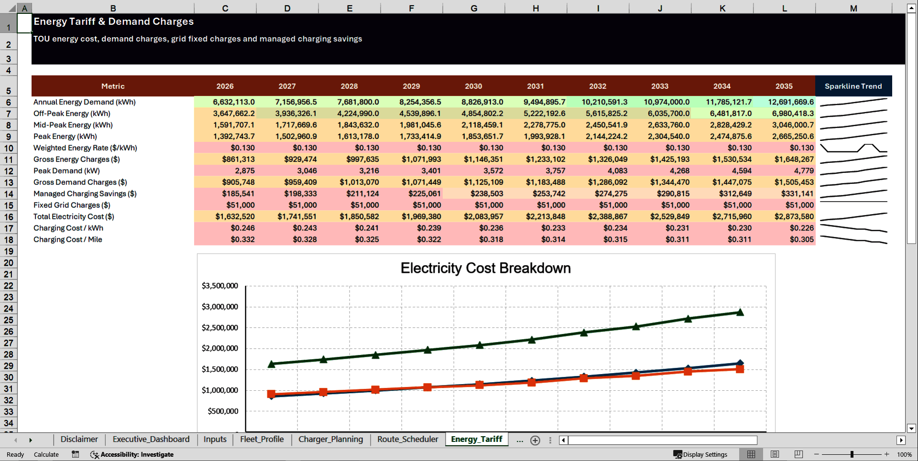Select column G header
Viewport: 918px width, 461px height.
(474, 8)
